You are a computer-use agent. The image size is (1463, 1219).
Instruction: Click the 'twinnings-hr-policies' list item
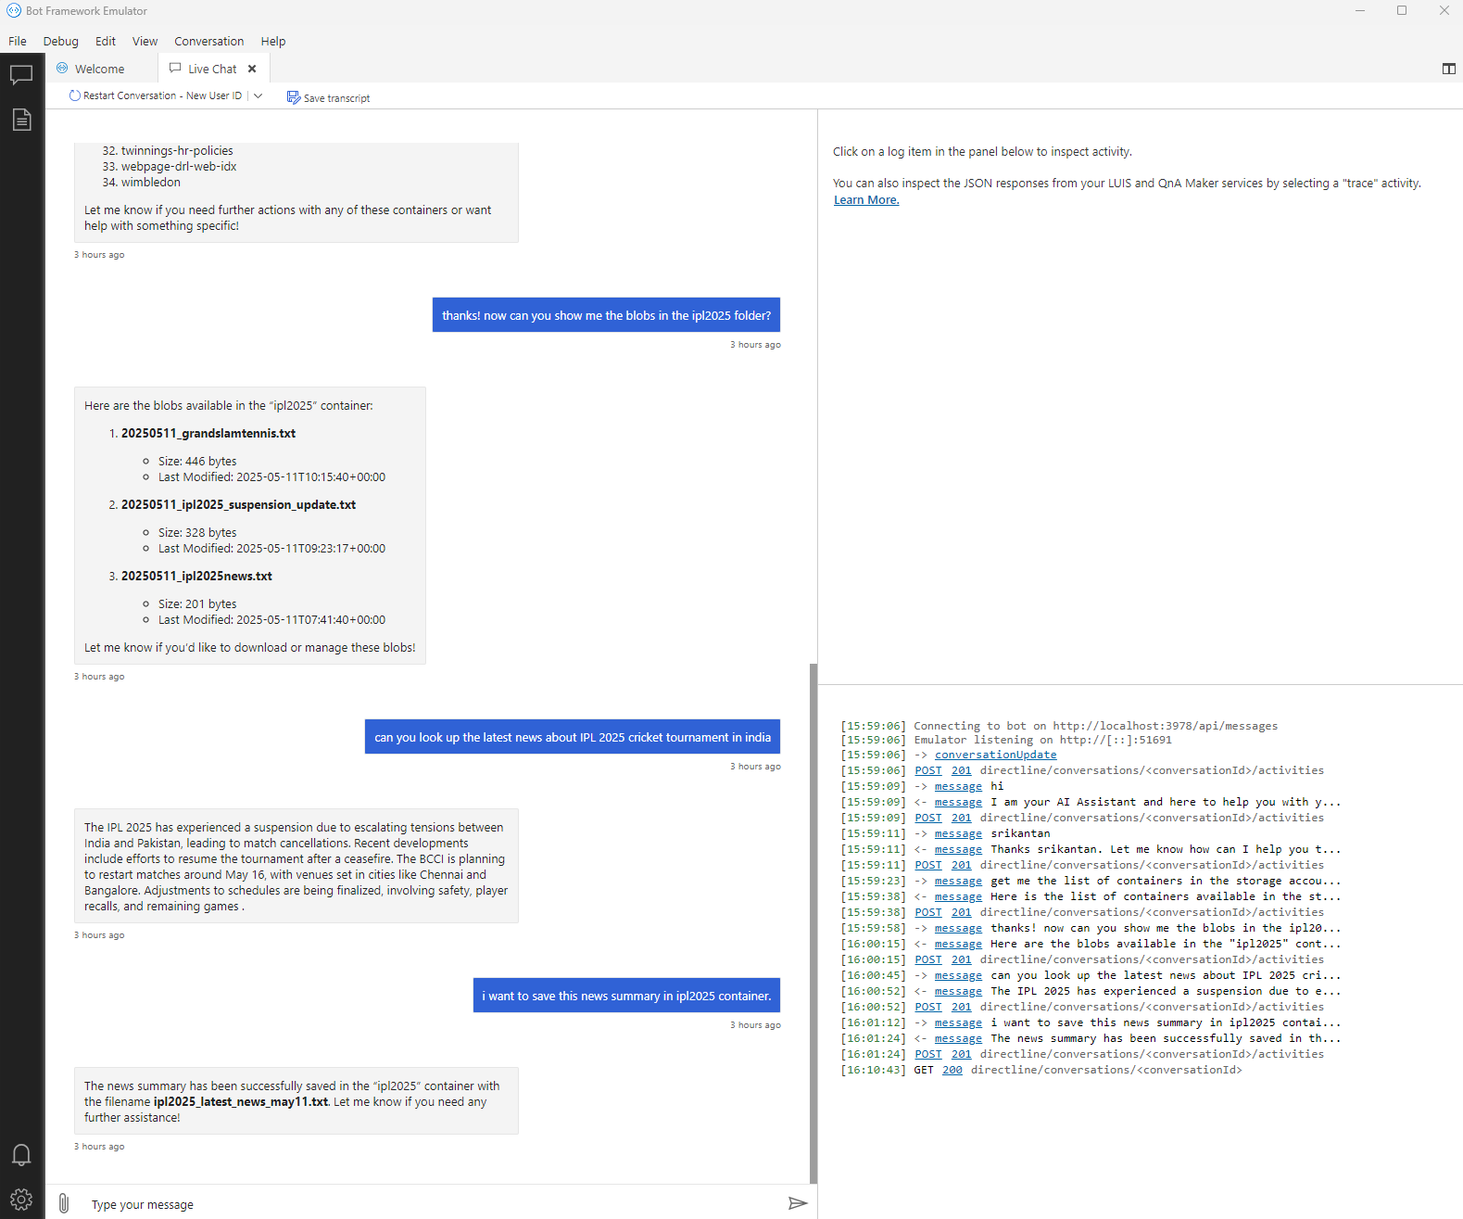coord(177,150)
